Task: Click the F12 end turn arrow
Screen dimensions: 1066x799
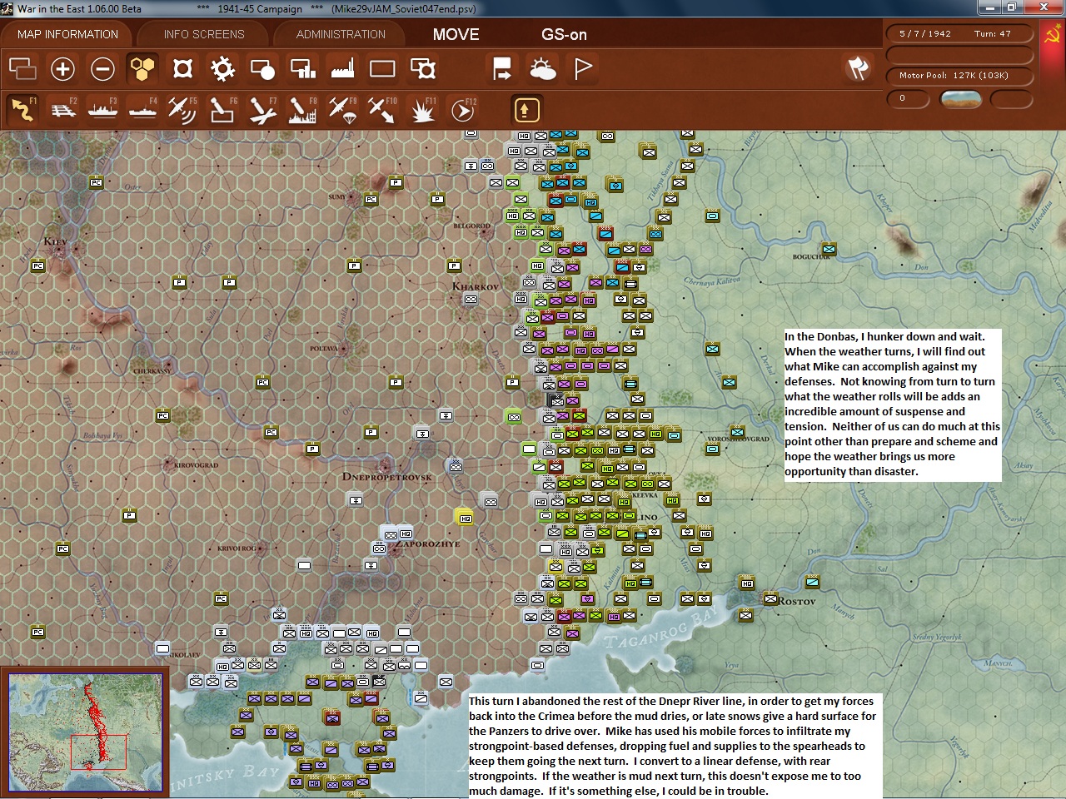Action: [x=463, y=109]
